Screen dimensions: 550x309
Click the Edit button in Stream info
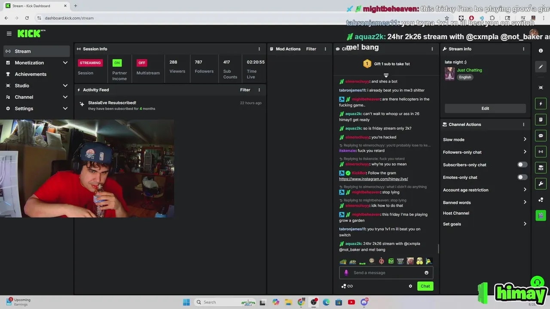pos(485,109)
